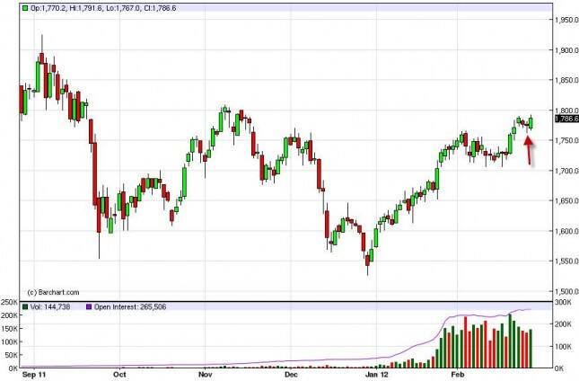579x381 pixels.
Task: Click the 1,550.0 price axis label
Action: pos(566,261)
